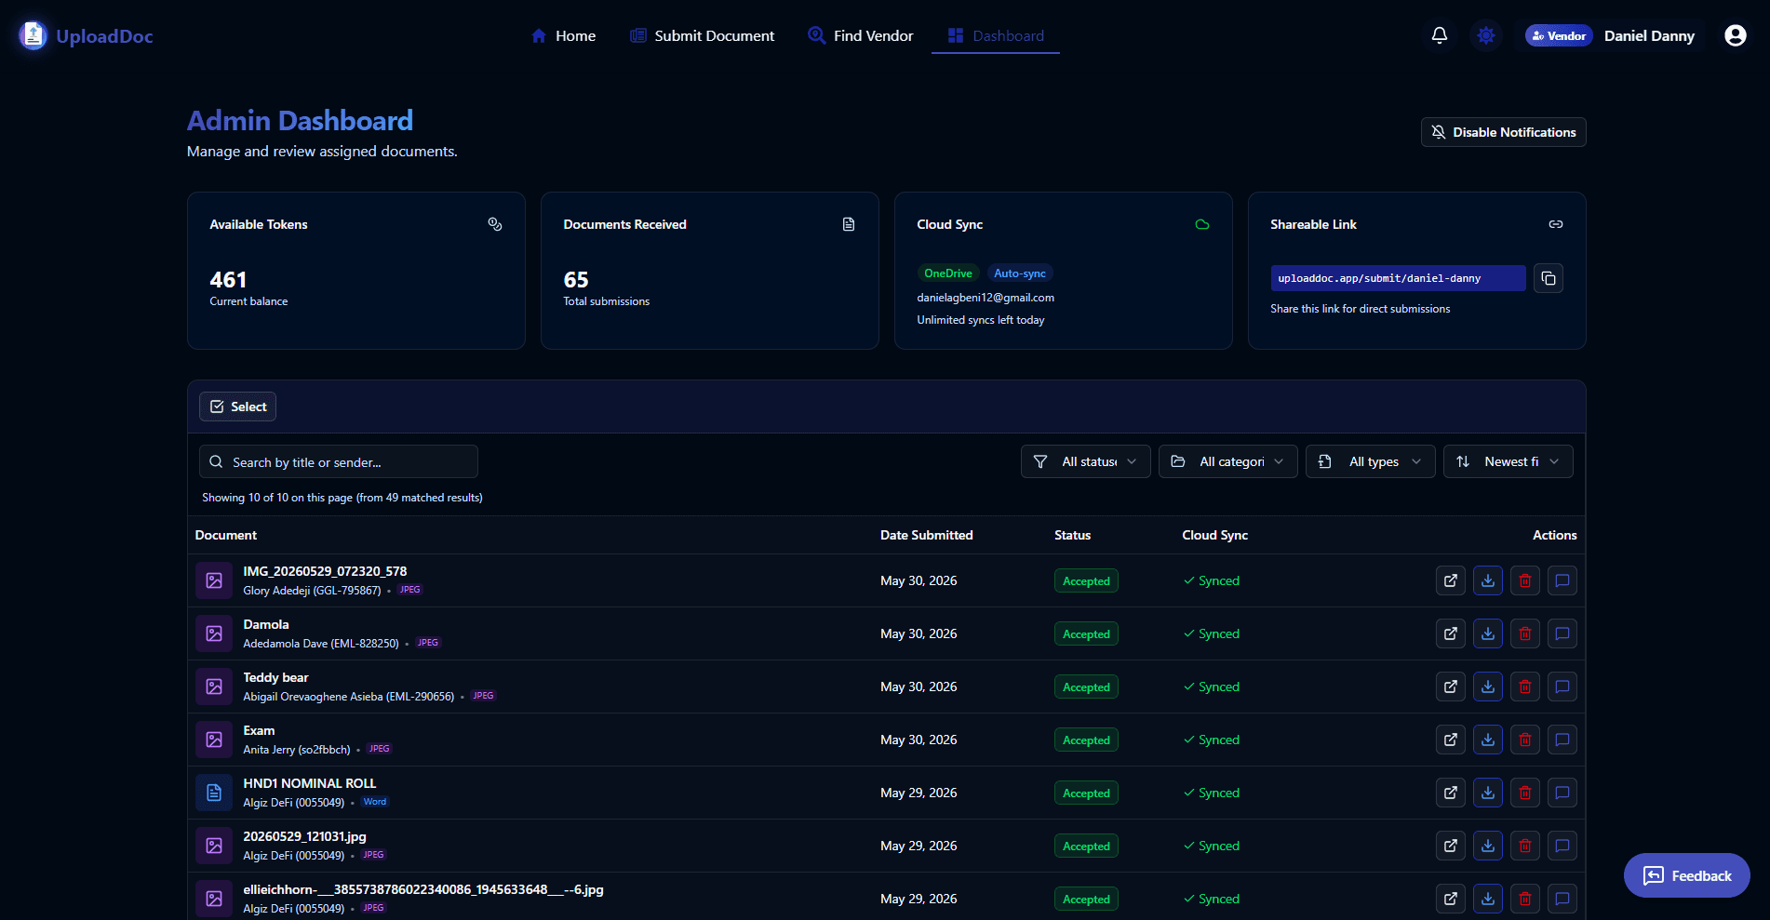This screenshot has height=920, width=1770.
Task: Delete HND1 NOMINAL ROLL document
Action: coord(1524,793)
